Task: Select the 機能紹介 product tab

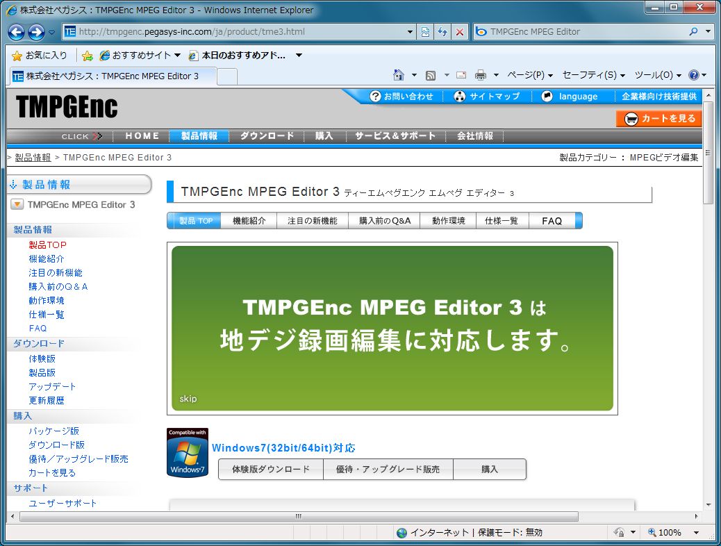Action: coord(249,221)
